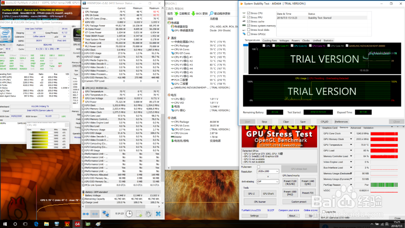405x228 pixels.
Task: Open FurMark Resolution dropdown
Action: click(x=268, y=171)
